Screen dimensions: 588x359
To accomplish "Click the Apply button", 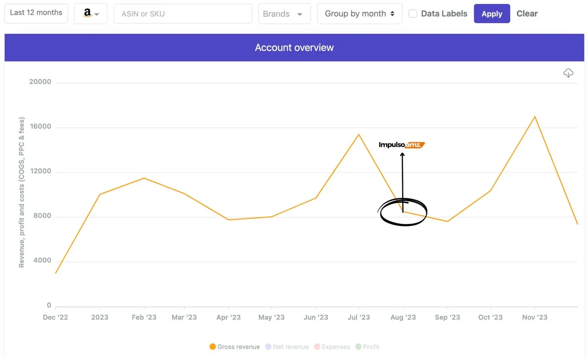I will coord(492,13).
